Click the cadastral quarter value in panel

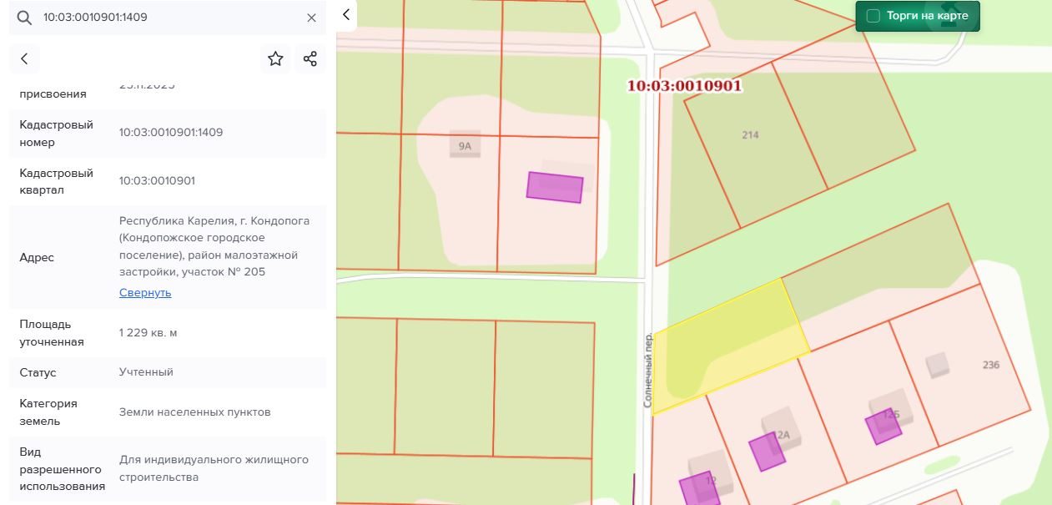(157, 181)
